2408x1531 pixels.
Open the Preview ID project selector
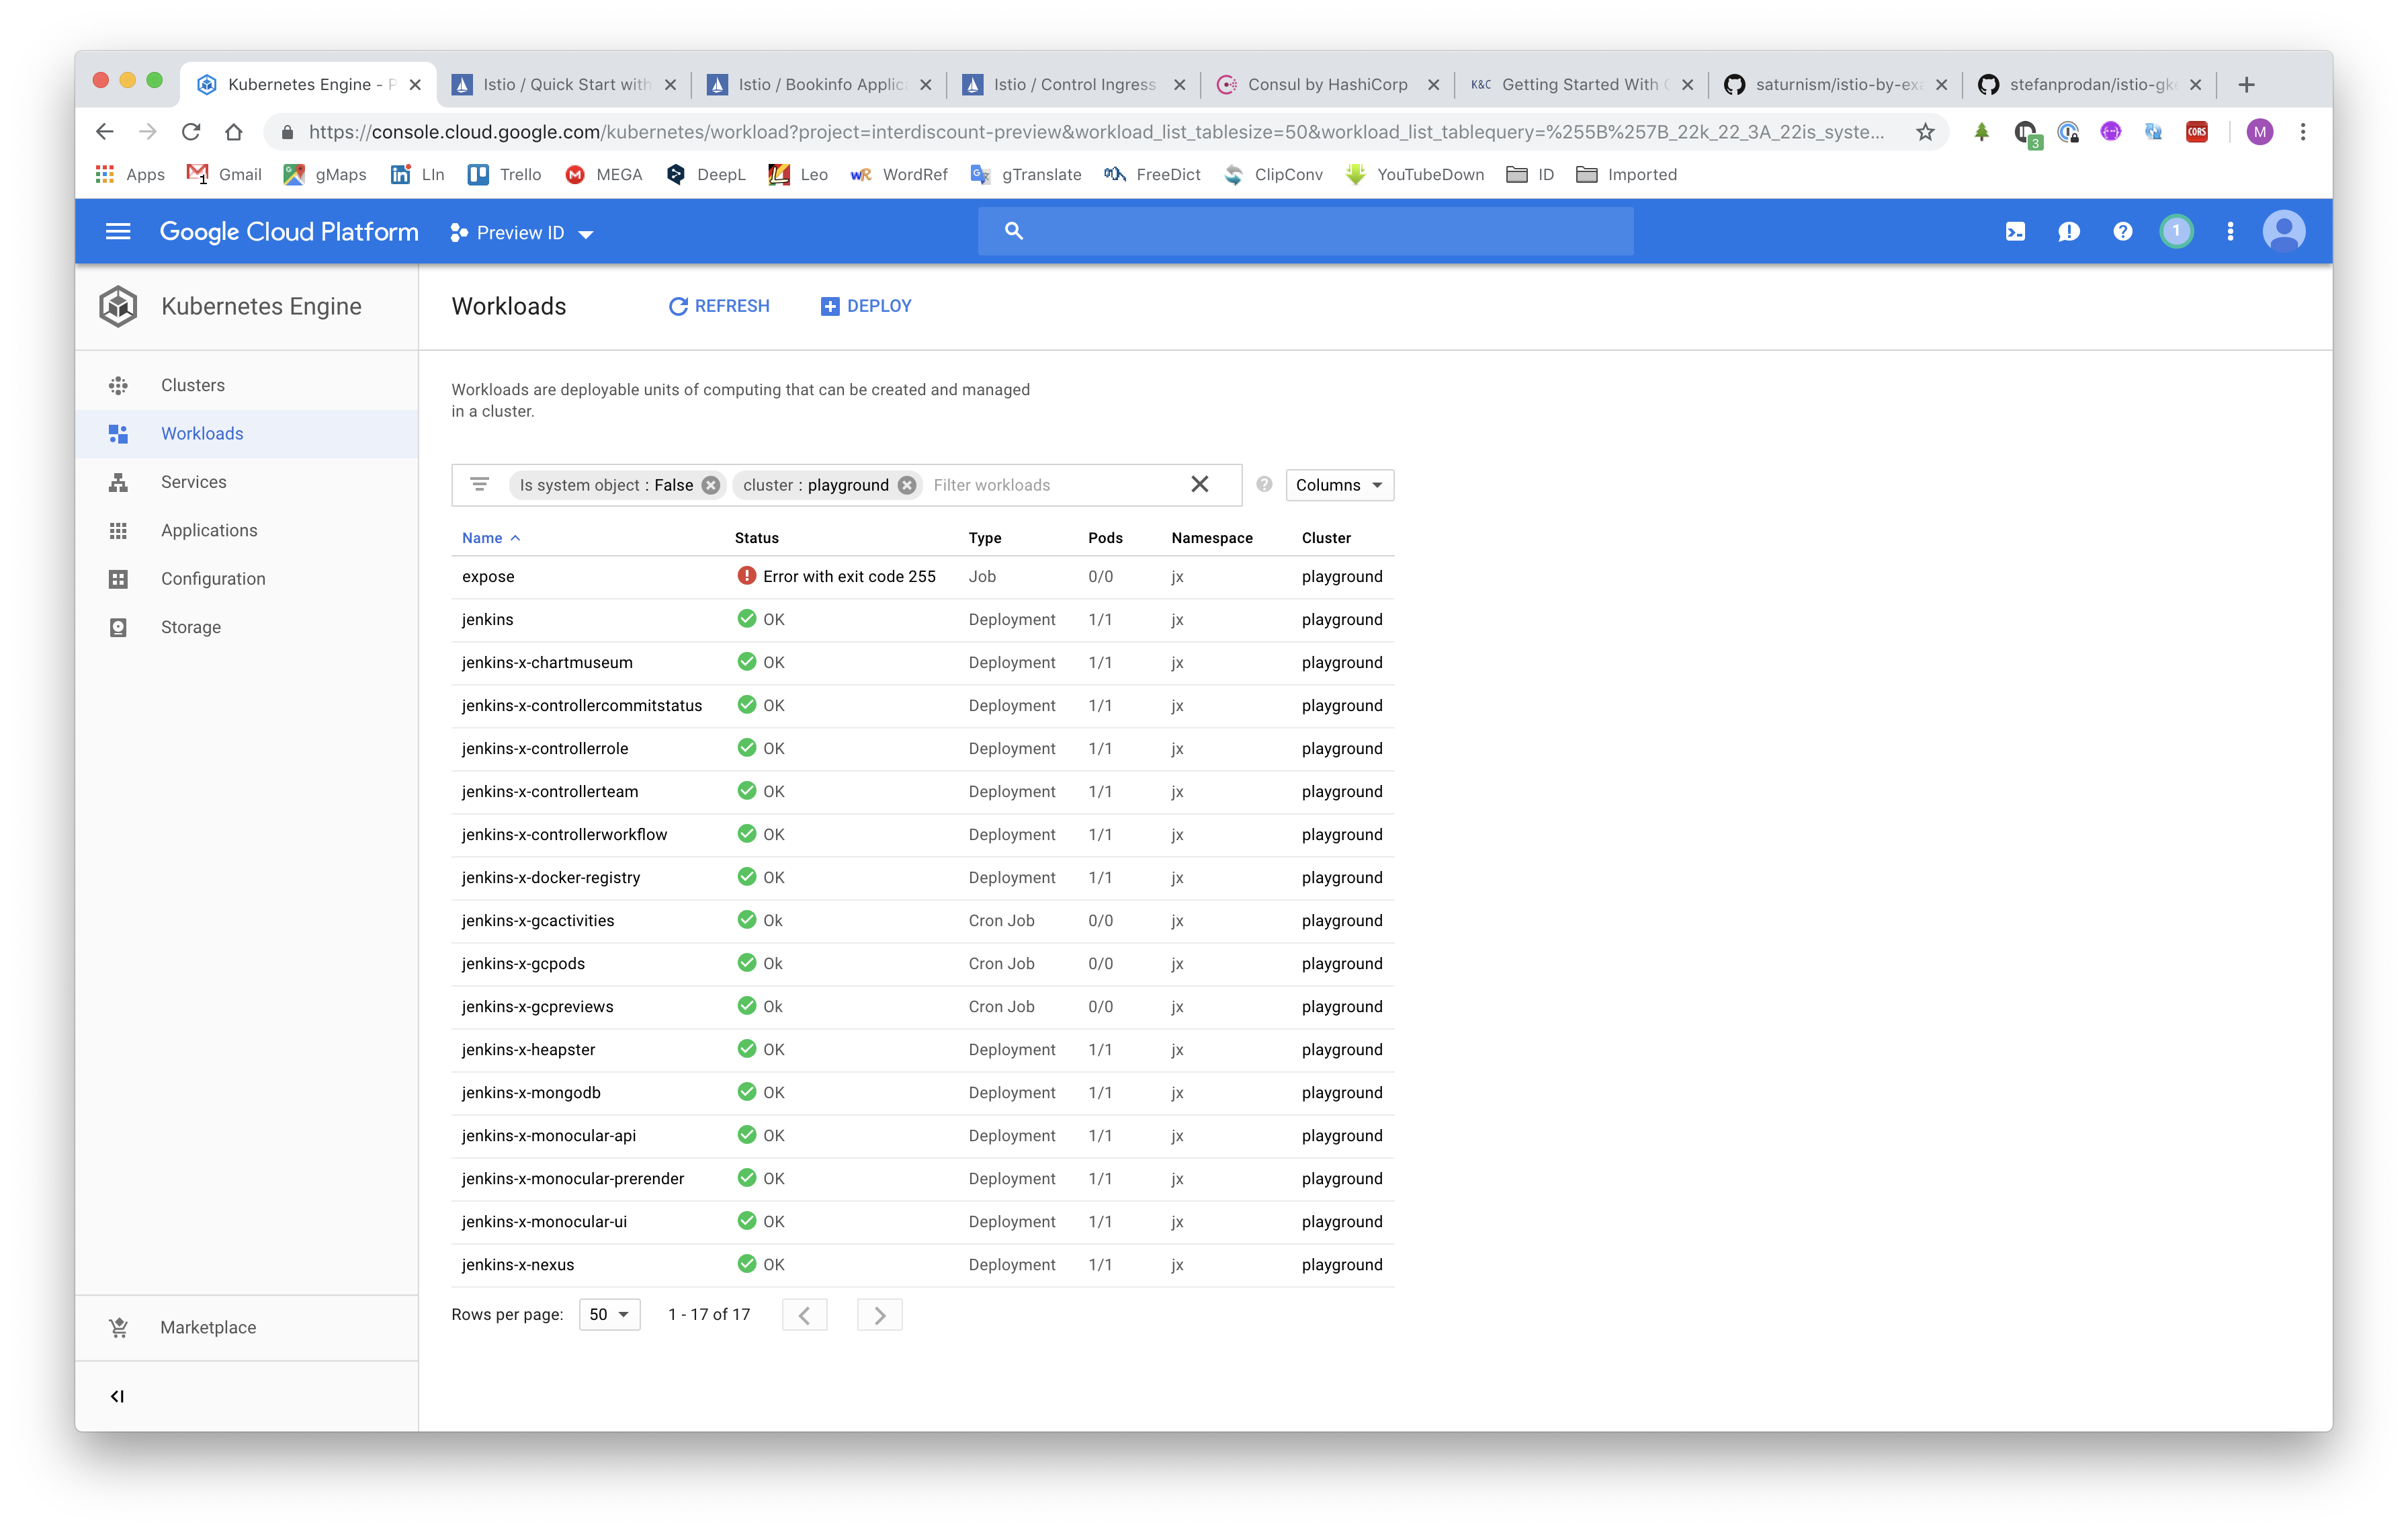(x=521, y=232)
